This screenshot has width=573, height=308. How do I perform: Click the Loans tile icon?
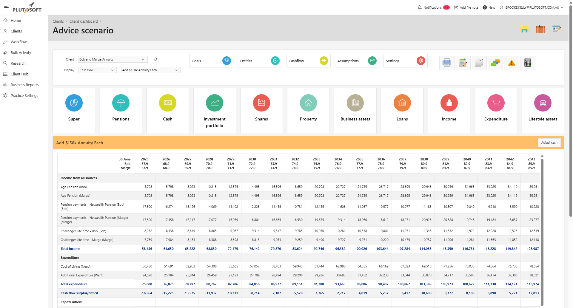point(402,103)
